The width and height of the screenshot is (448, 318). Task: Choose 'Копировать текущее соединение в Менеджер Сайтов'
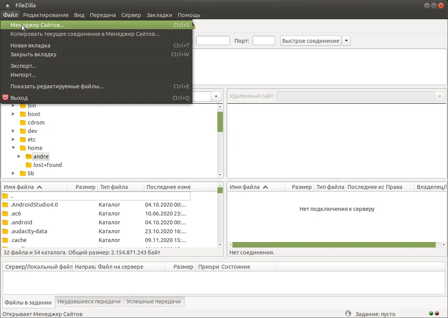[96, 34]
